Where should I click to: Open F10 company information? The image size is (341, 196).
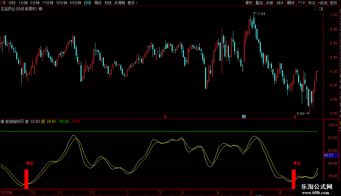point(301,3)
